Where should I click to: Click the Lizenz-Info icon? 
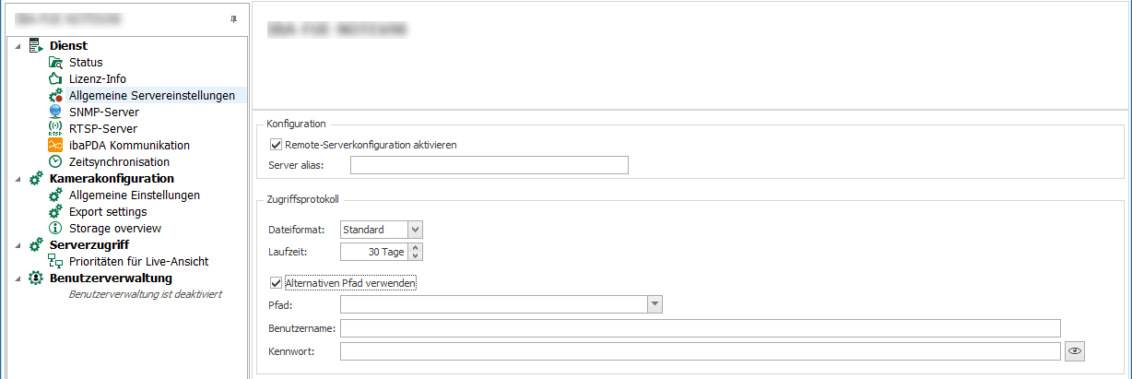tap(55, 78)
